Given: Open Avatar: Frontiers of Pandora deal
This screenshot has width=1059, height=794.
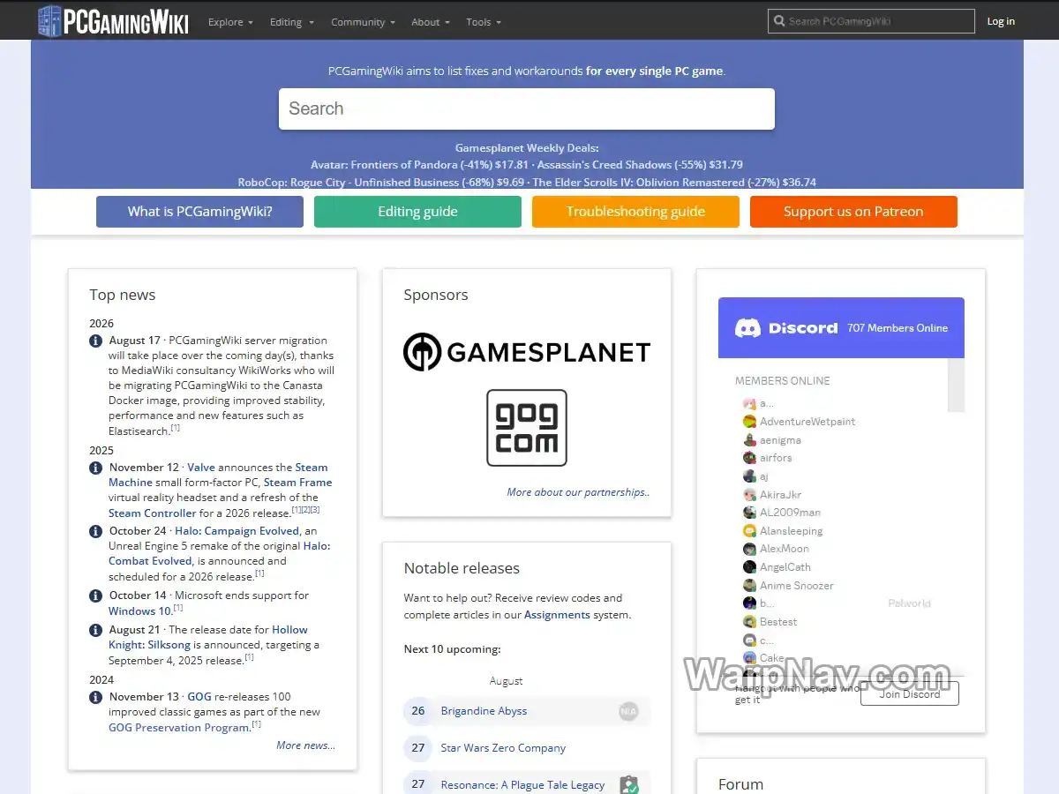Looking at the screenshot, I should [x=419, y=165].
